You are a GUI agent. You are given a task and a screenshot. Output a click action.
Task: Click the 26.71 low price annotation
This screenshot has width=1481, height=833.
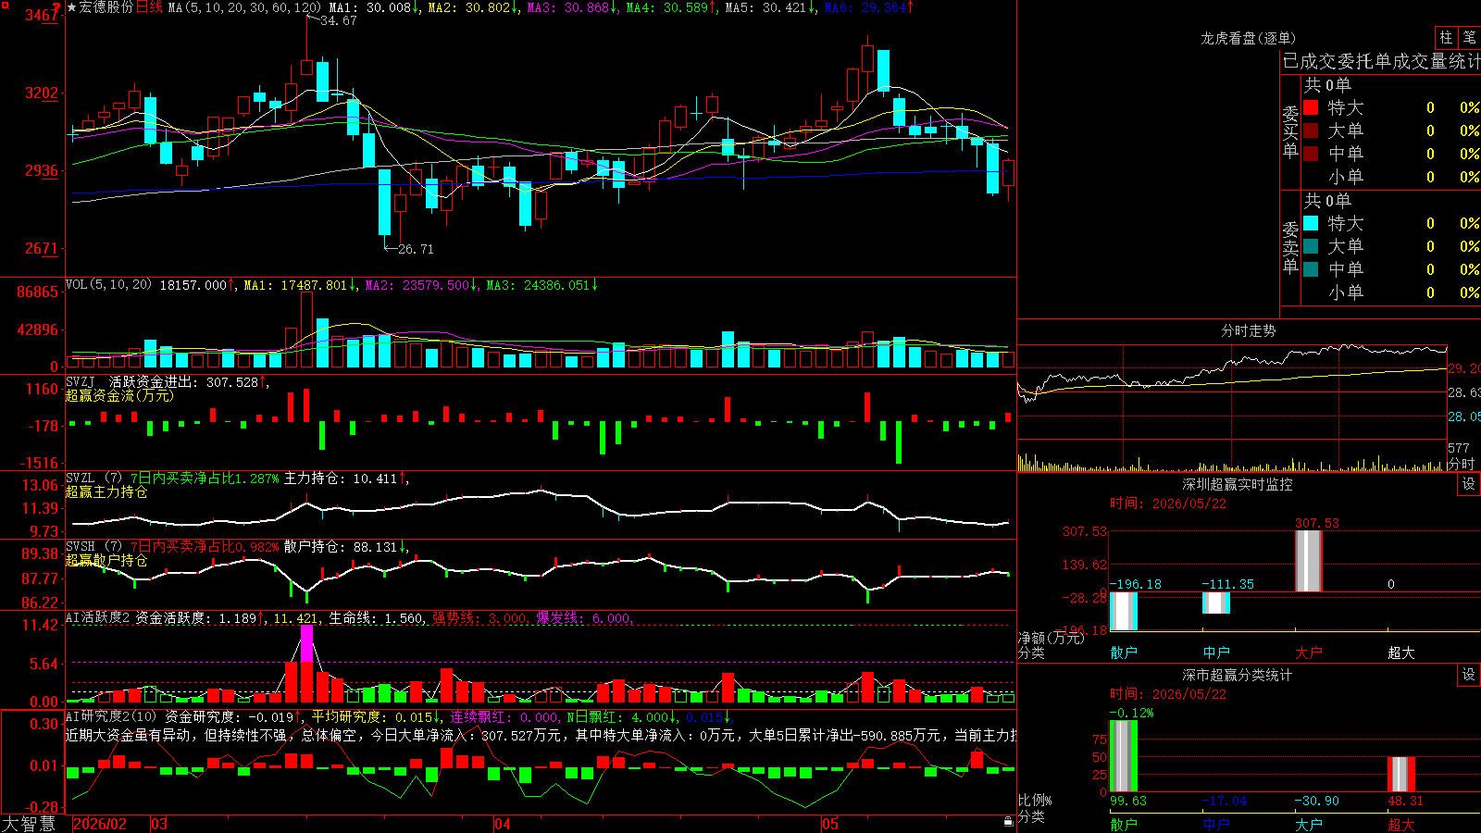click(x=416, y=249)
